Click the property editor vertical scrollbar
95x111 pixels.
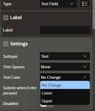coord(94,14)
